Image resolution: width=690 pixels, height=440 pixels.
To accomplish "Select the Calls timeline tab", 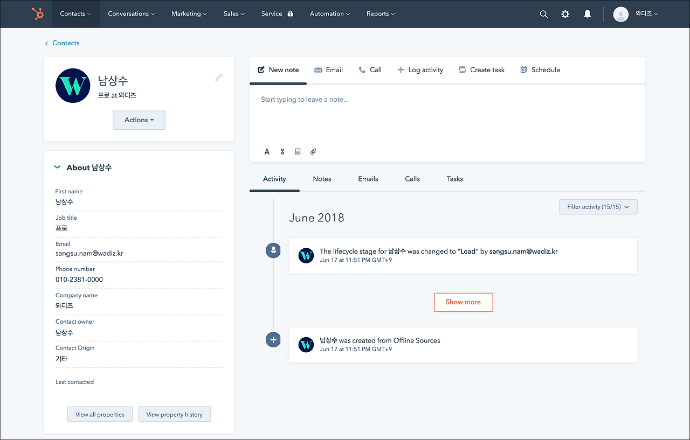I will tap(412, 179).
